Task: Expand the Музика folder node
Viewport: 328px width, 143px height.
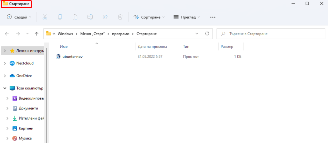Action: [x=7, y=138]
